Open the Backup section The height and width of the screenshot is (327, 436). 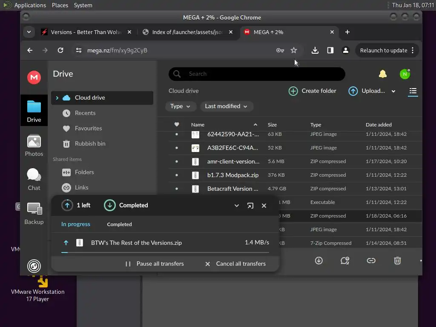pos(34,214)
